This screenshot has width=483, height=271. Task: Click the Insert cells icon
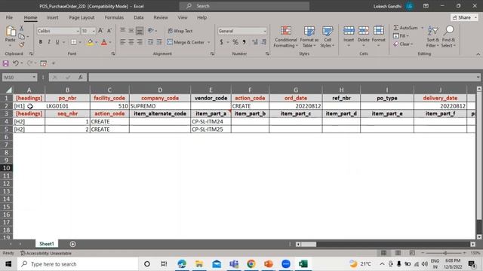coord(349,31)
